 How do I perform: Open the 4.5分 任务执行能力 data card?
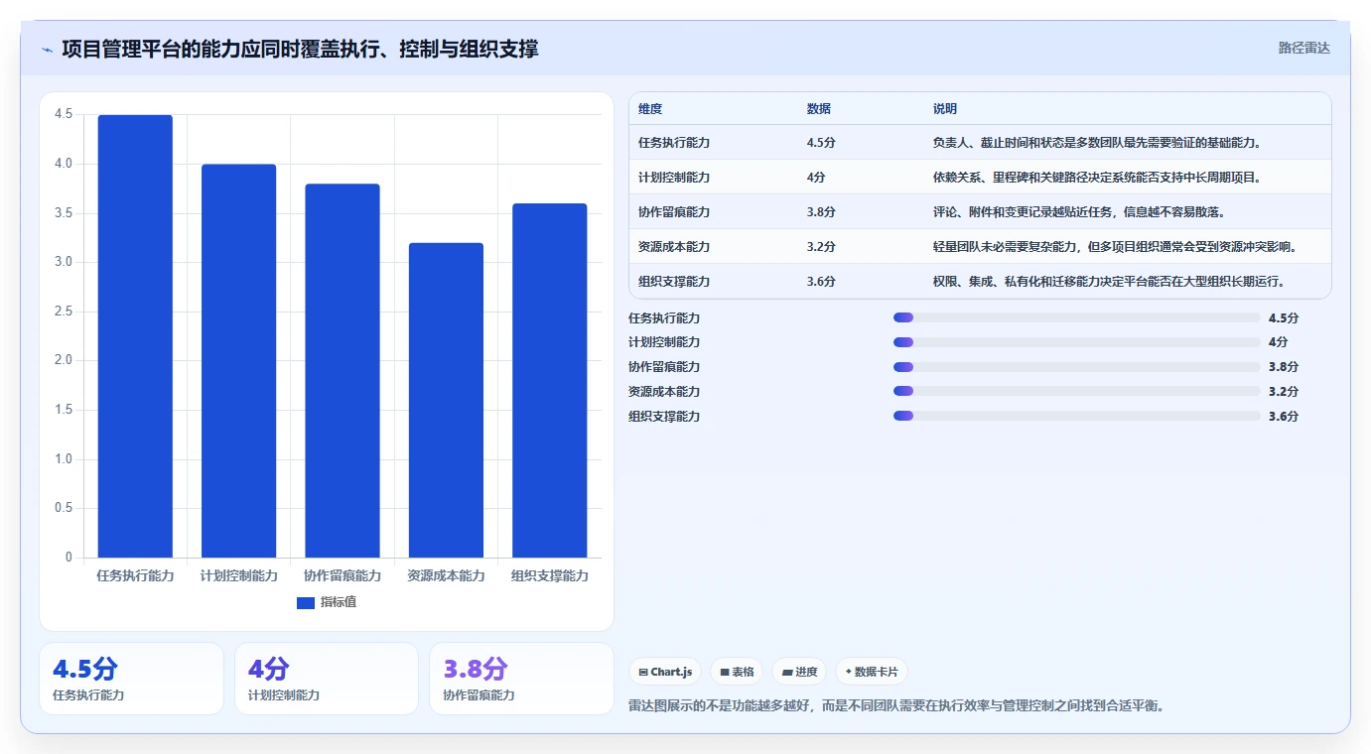coord(131,679)
